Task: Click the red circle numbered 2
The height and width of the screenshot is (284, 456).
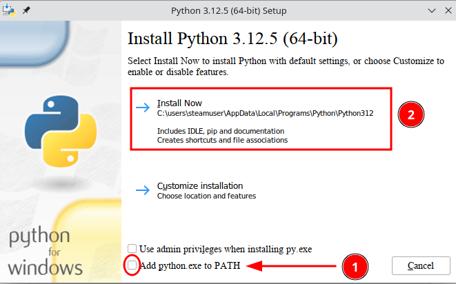Action: click(411, 115)
